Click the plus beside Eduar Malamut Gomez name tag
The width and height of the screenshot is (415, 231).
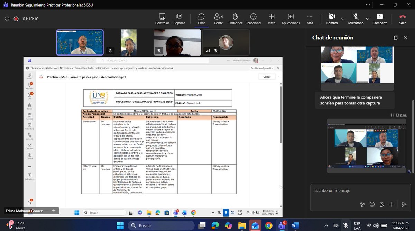[x=54, y=211]
